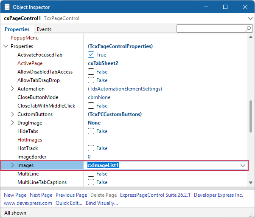Open the component selector dropdown arrow

tap(250, 18)
